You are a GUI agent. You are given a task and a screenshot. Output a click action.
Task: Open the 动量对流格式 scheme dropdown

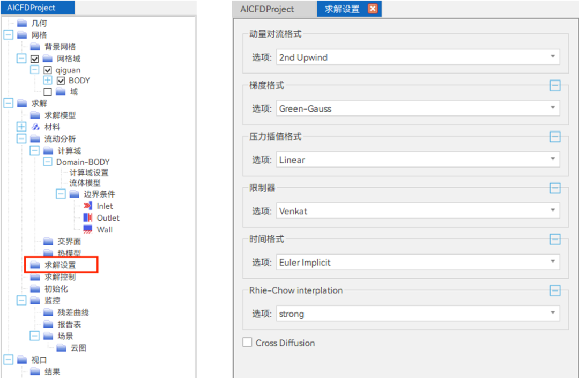click(553, 57)
